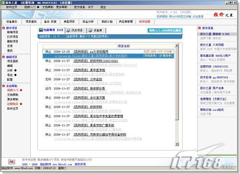Click the red icon beside 编辑项目

[x=4, y=57]
